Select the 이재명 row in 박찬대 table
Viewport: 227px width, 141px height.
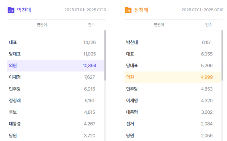click(x=55, y=77)
